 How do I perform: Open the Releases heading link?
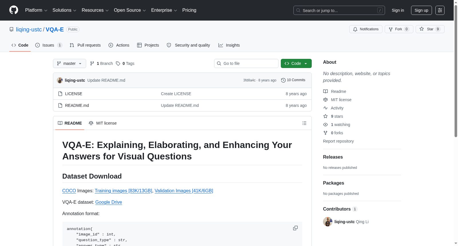coord(333,157)
